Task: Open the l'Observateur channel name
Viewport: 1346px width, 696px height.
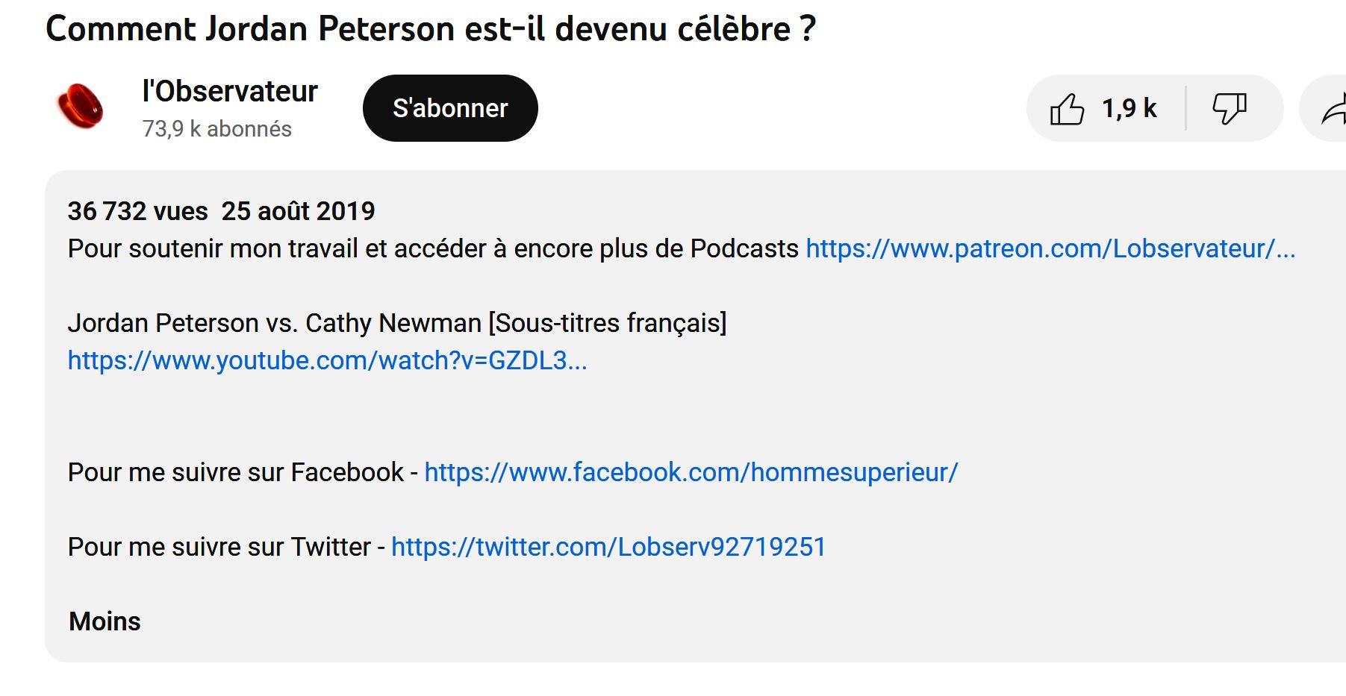Action: (x=229, y=92)
